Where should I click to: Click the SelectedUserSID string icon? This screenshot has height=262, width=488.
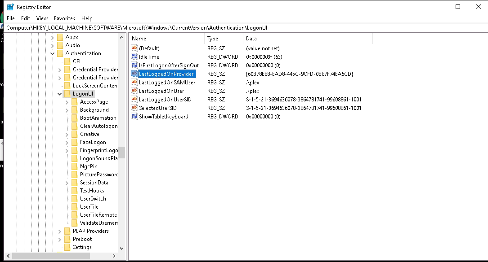pos(134,108)
